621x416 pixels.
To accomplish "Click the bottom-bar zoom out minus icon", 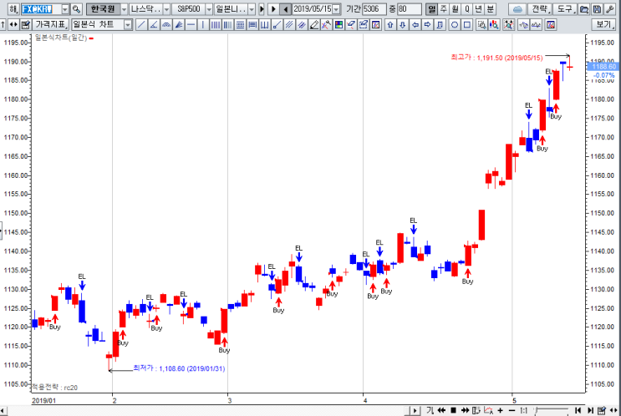I will point(512,410).
